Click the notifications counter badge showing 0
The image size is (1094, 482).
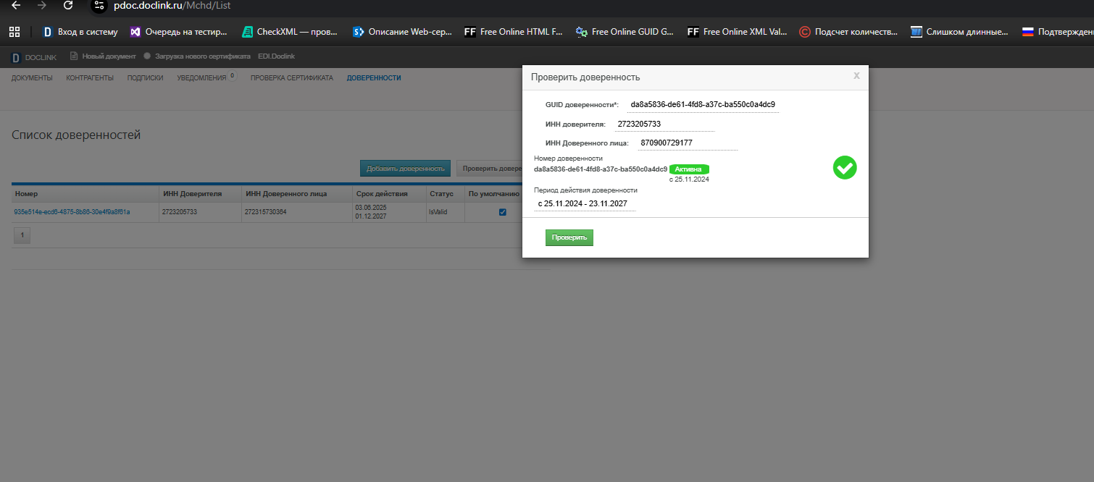[233, 75]
